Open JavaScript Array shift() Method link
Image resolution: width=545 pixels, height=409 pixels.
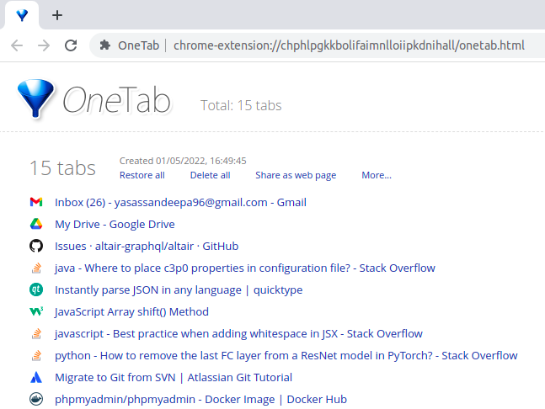coord(131,311)
